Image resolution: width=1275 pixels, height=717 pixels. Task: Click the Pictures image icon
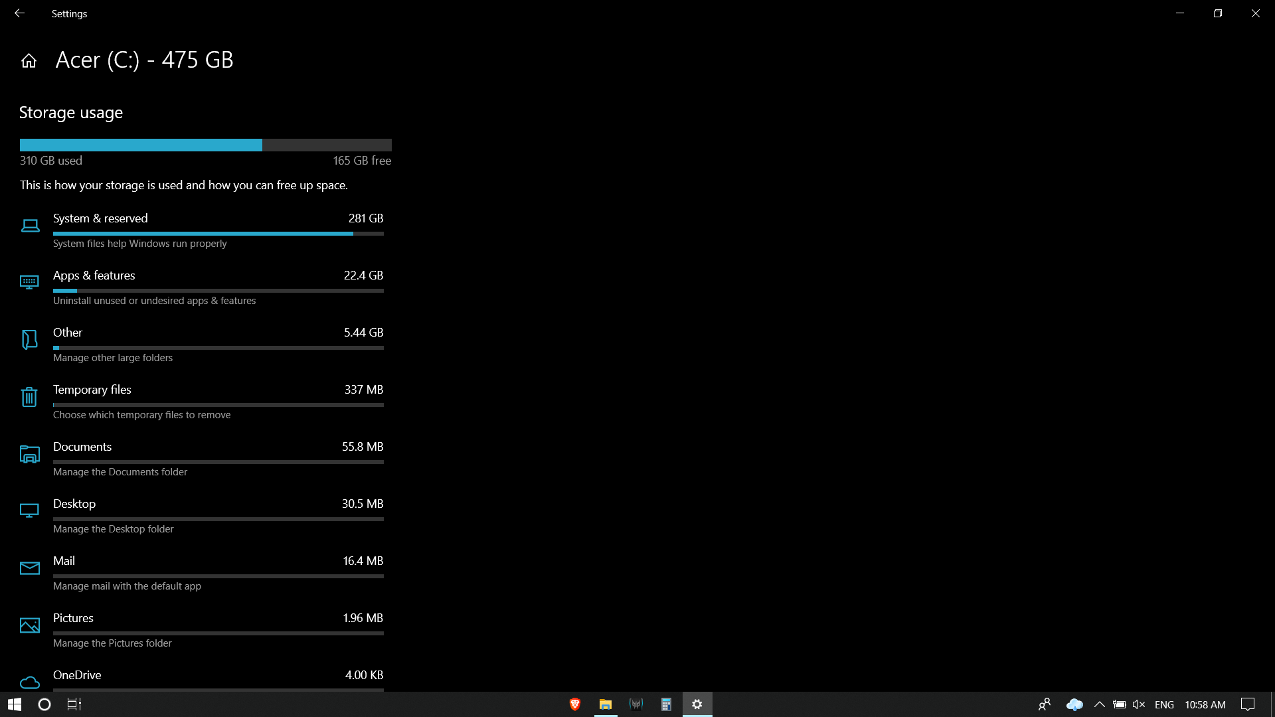click(29, 625)
